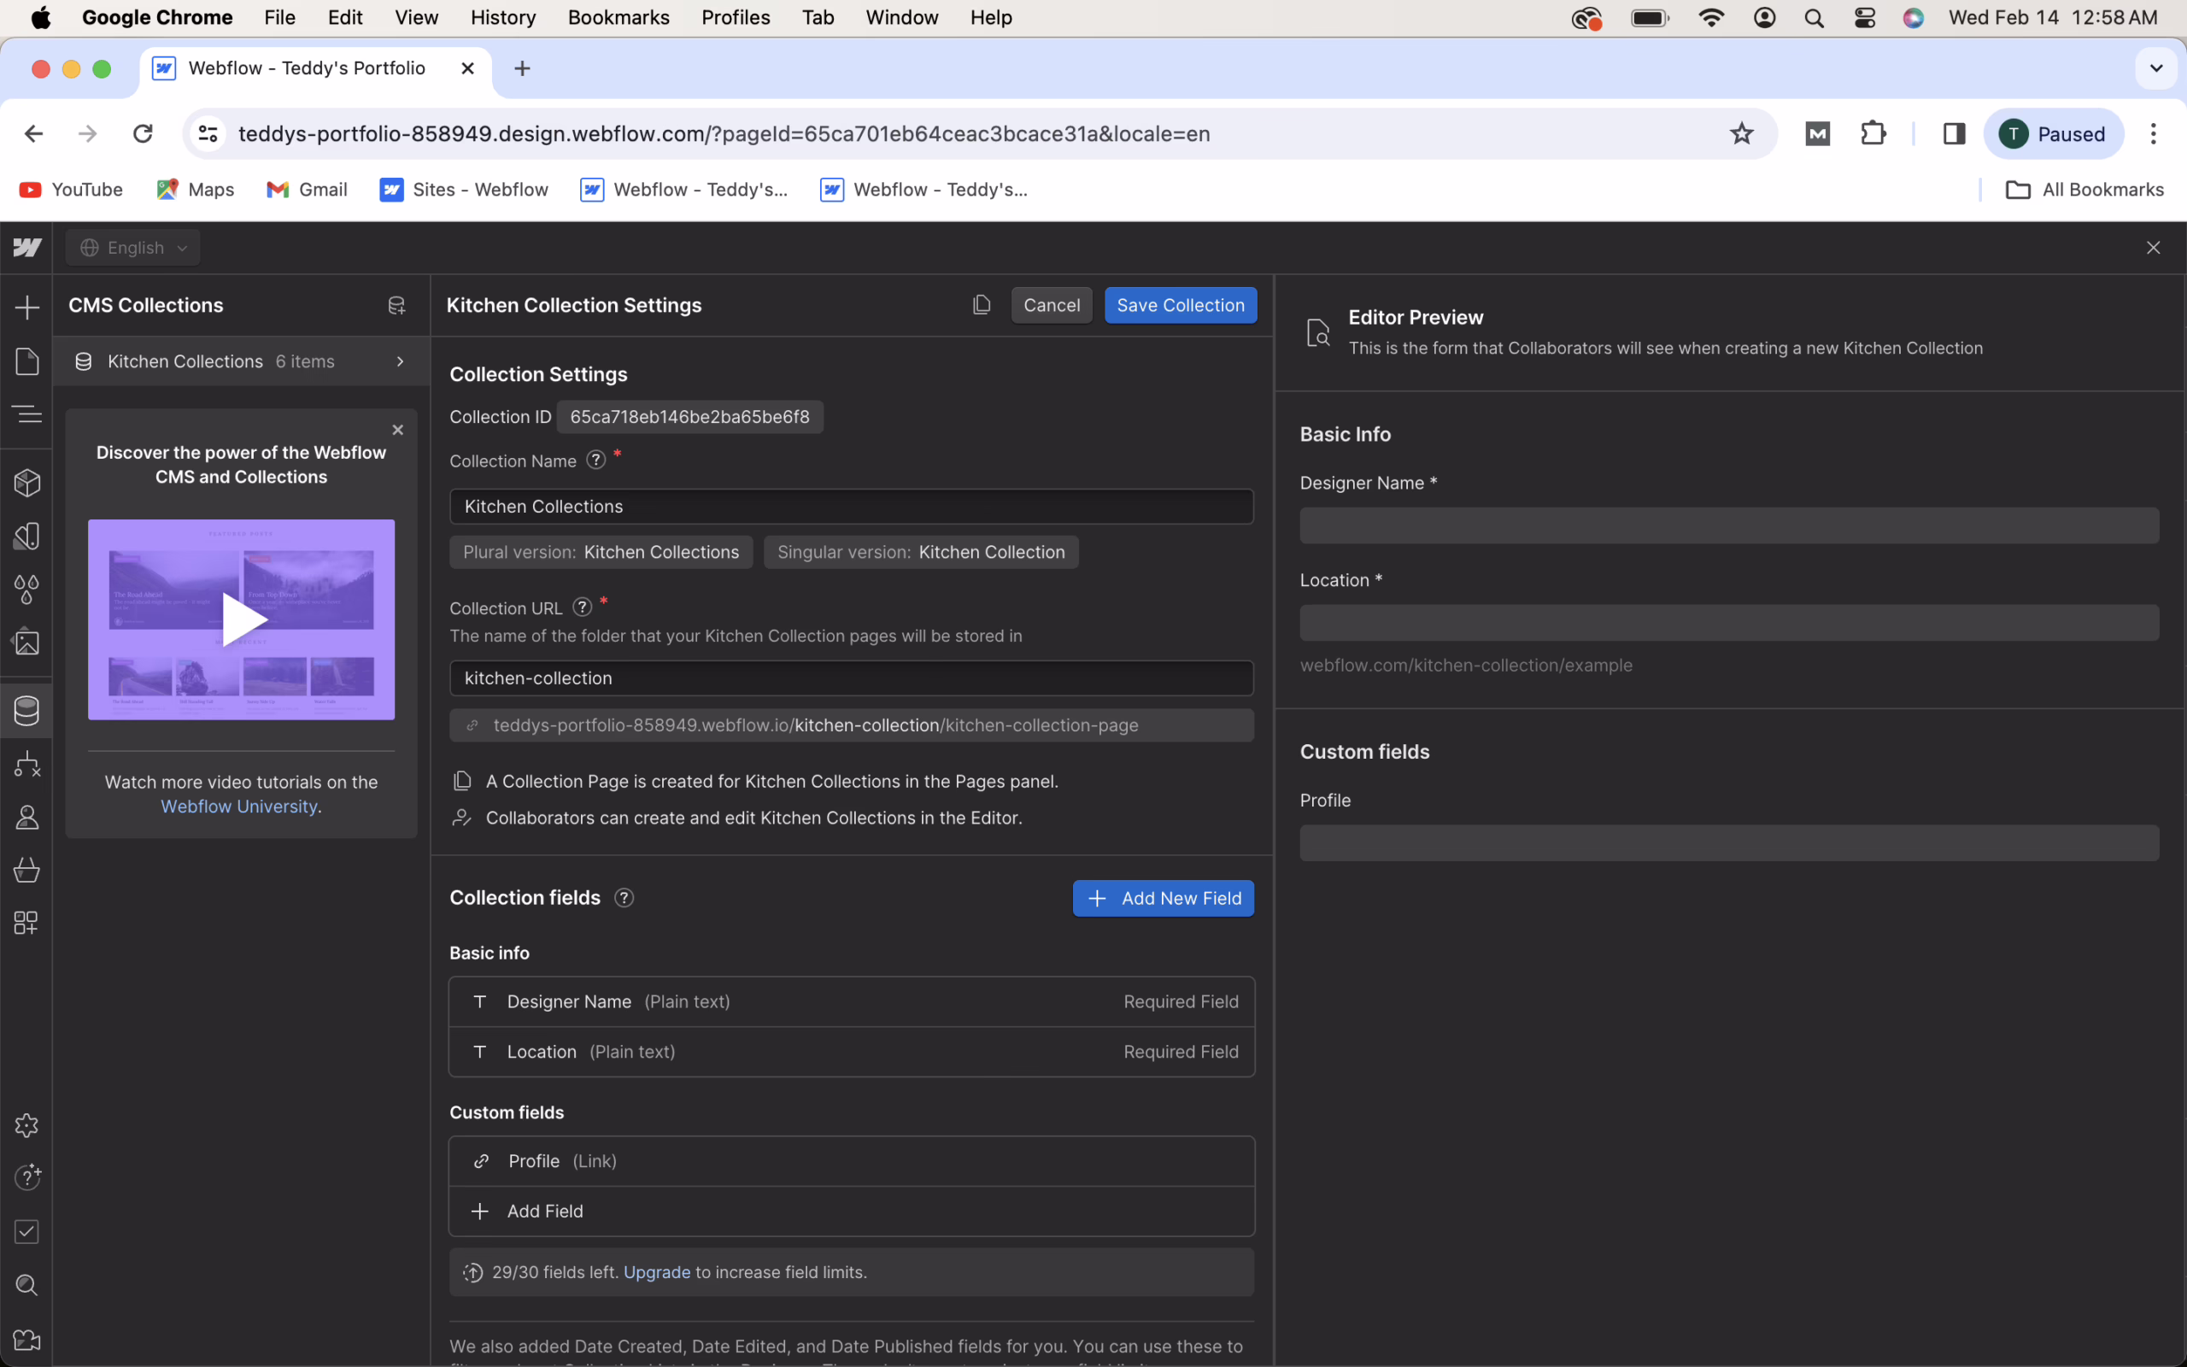This screenshot has width=2187, height=1367.
Task: Click the Collection URL input field
Action: (x=851, y=678)
